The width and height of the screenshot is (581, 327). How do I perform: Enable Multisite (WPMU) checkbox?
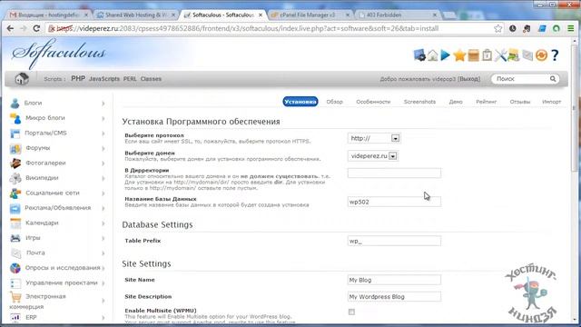pyautogui.click(x=351, y=312)
